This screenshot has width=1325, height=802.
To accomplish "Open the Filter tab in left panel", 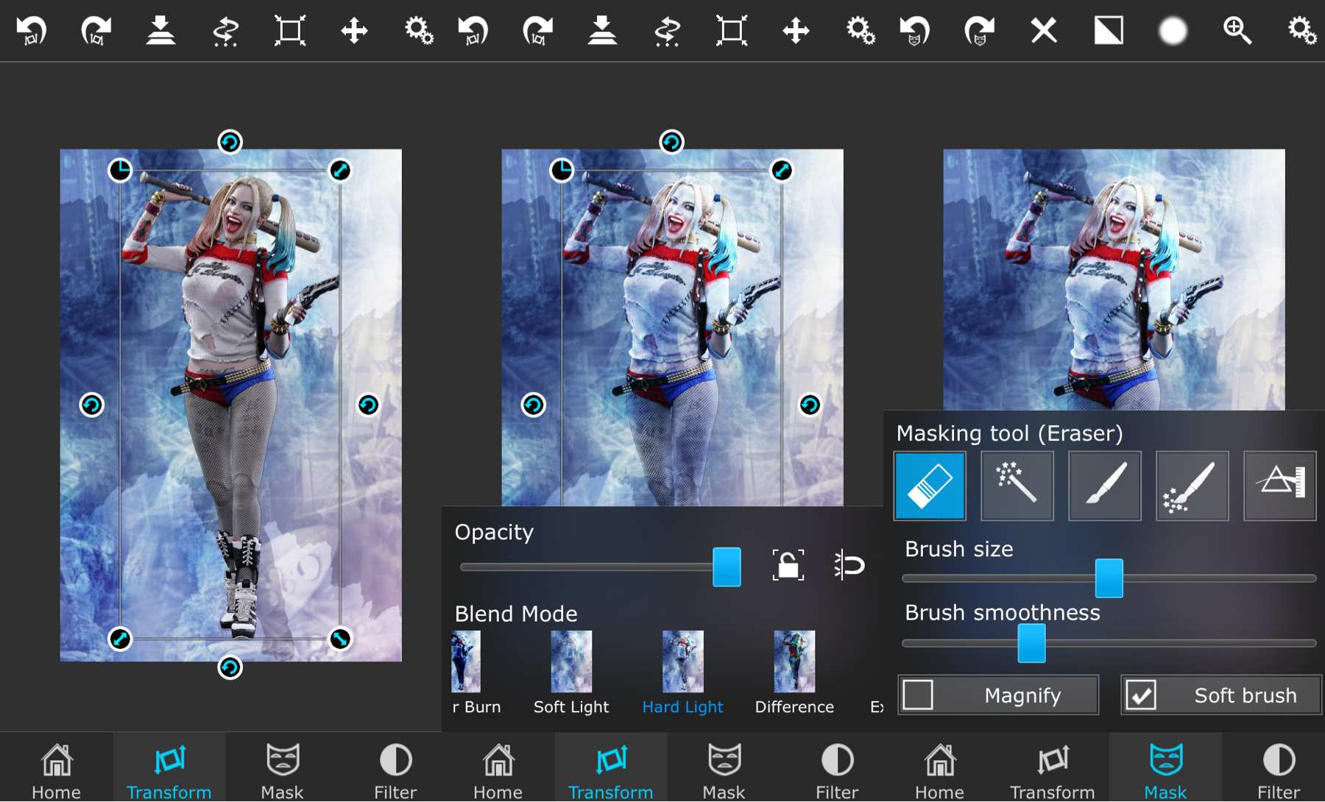I will coord(395,770).
